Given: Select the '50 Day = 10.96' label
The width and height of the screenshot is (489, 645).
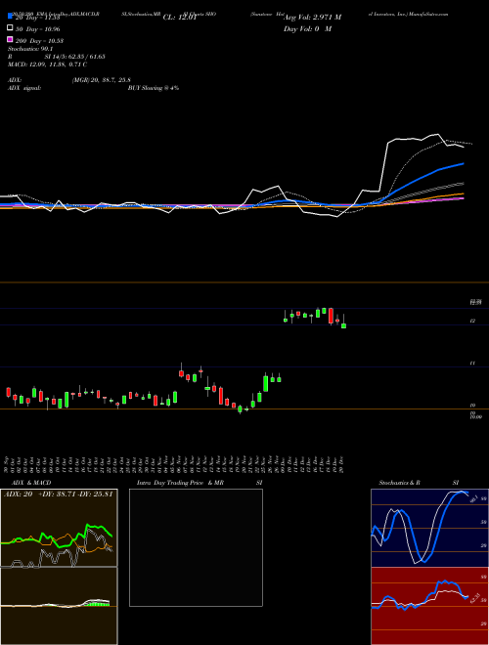Looking at the screenshot, I should click(38, 29).
